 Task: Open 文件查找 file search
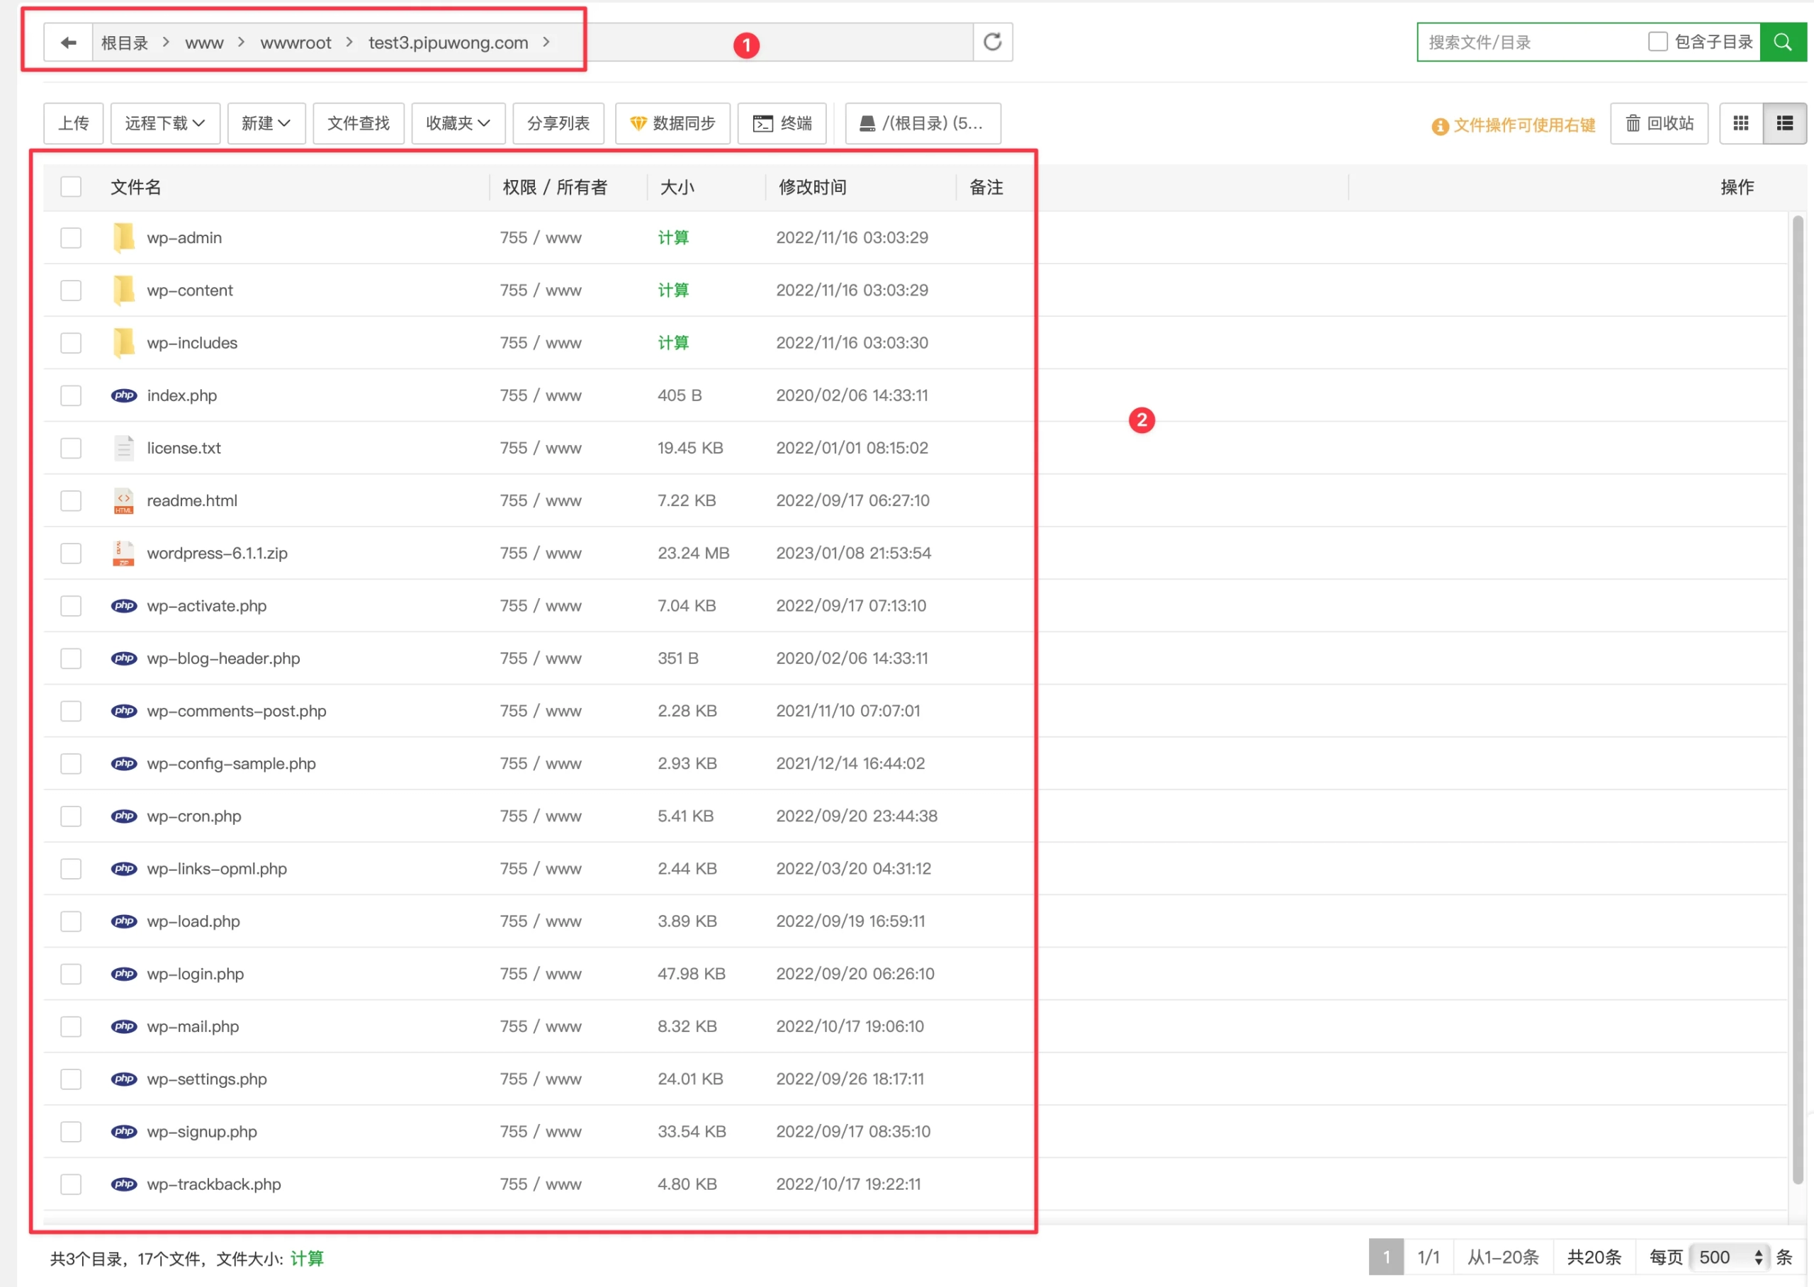click(359, 123)
